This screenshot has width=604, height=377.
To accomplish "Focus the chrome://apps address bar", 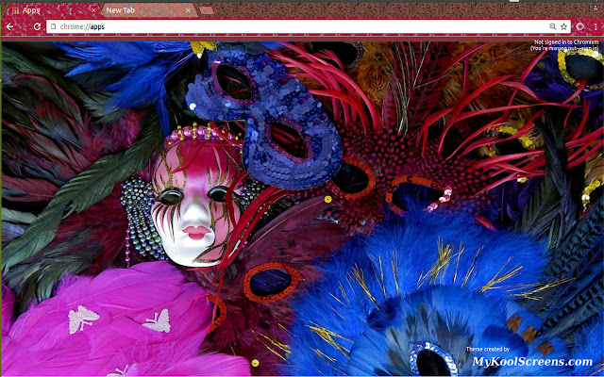I will [x=283, y=27].
